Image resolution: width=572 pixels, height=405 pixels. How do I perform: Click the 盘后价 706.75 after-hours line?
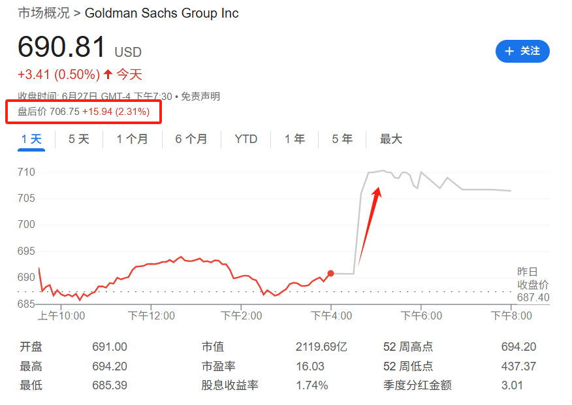click(x=84, y=112)
